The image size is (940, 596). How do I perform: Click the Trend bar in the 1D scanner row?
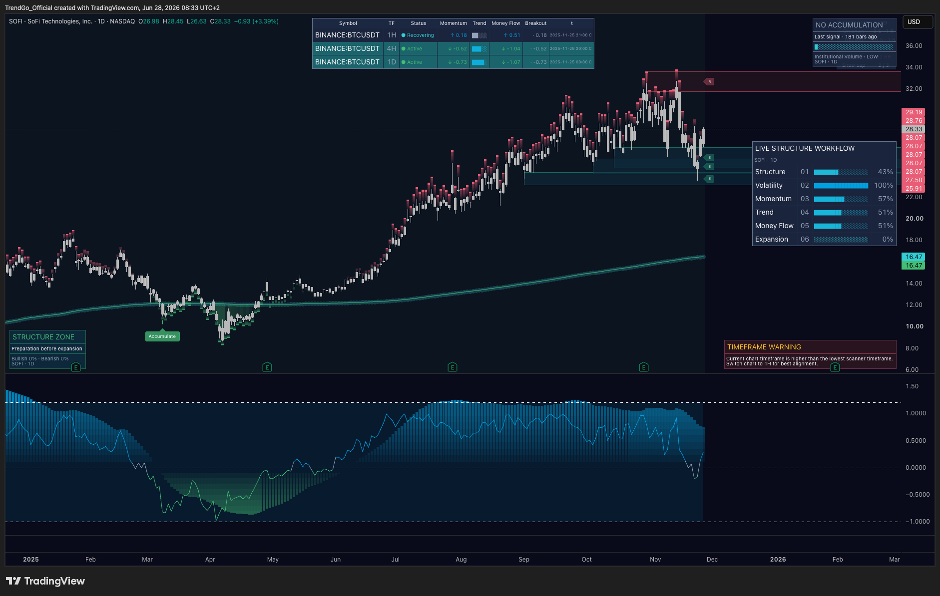(479, 62)
